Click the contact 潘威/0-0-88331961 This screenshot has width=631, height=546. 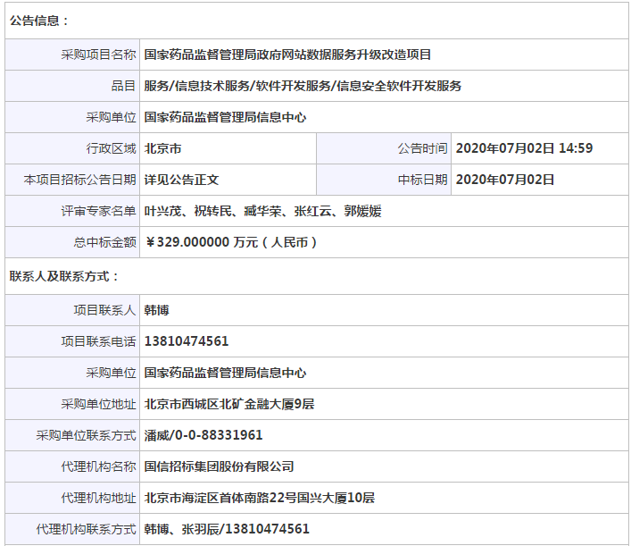(203, 435)
